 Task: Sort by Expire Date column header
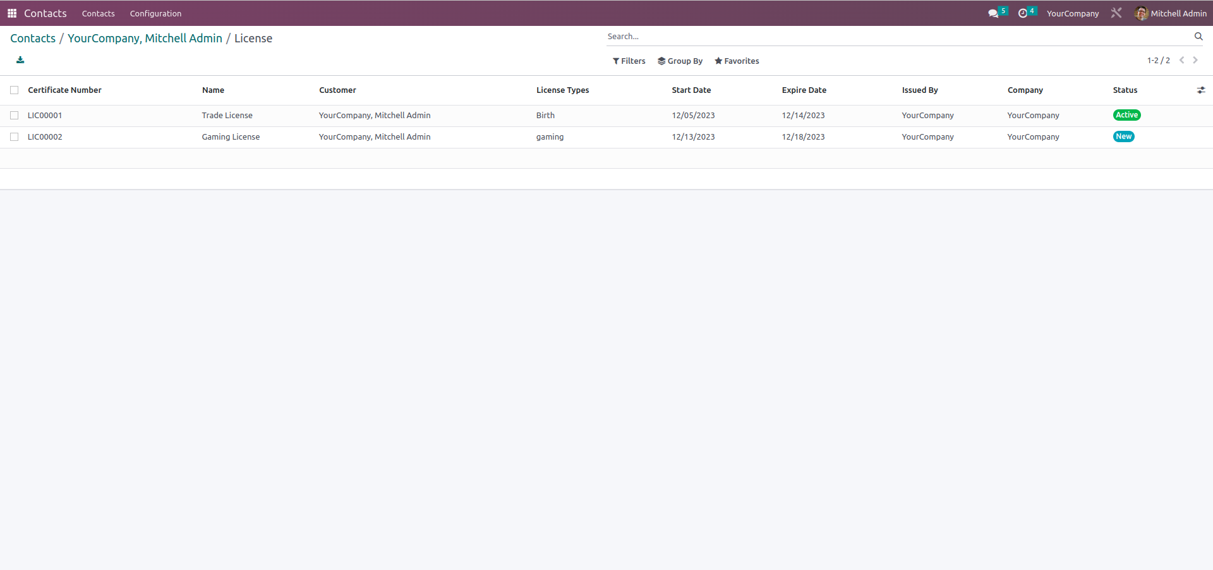(804, 90)
